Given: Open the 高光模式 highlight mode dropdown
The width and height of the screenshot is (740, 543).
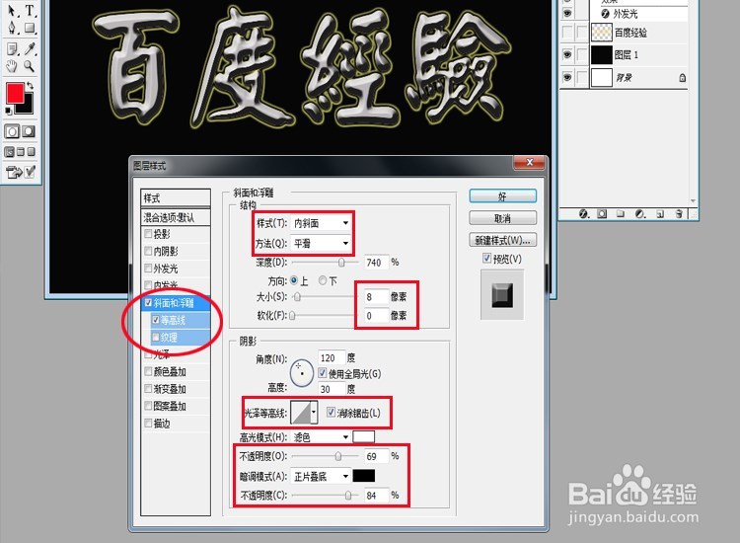Looking at the screenshot, I should pos(321,437).
